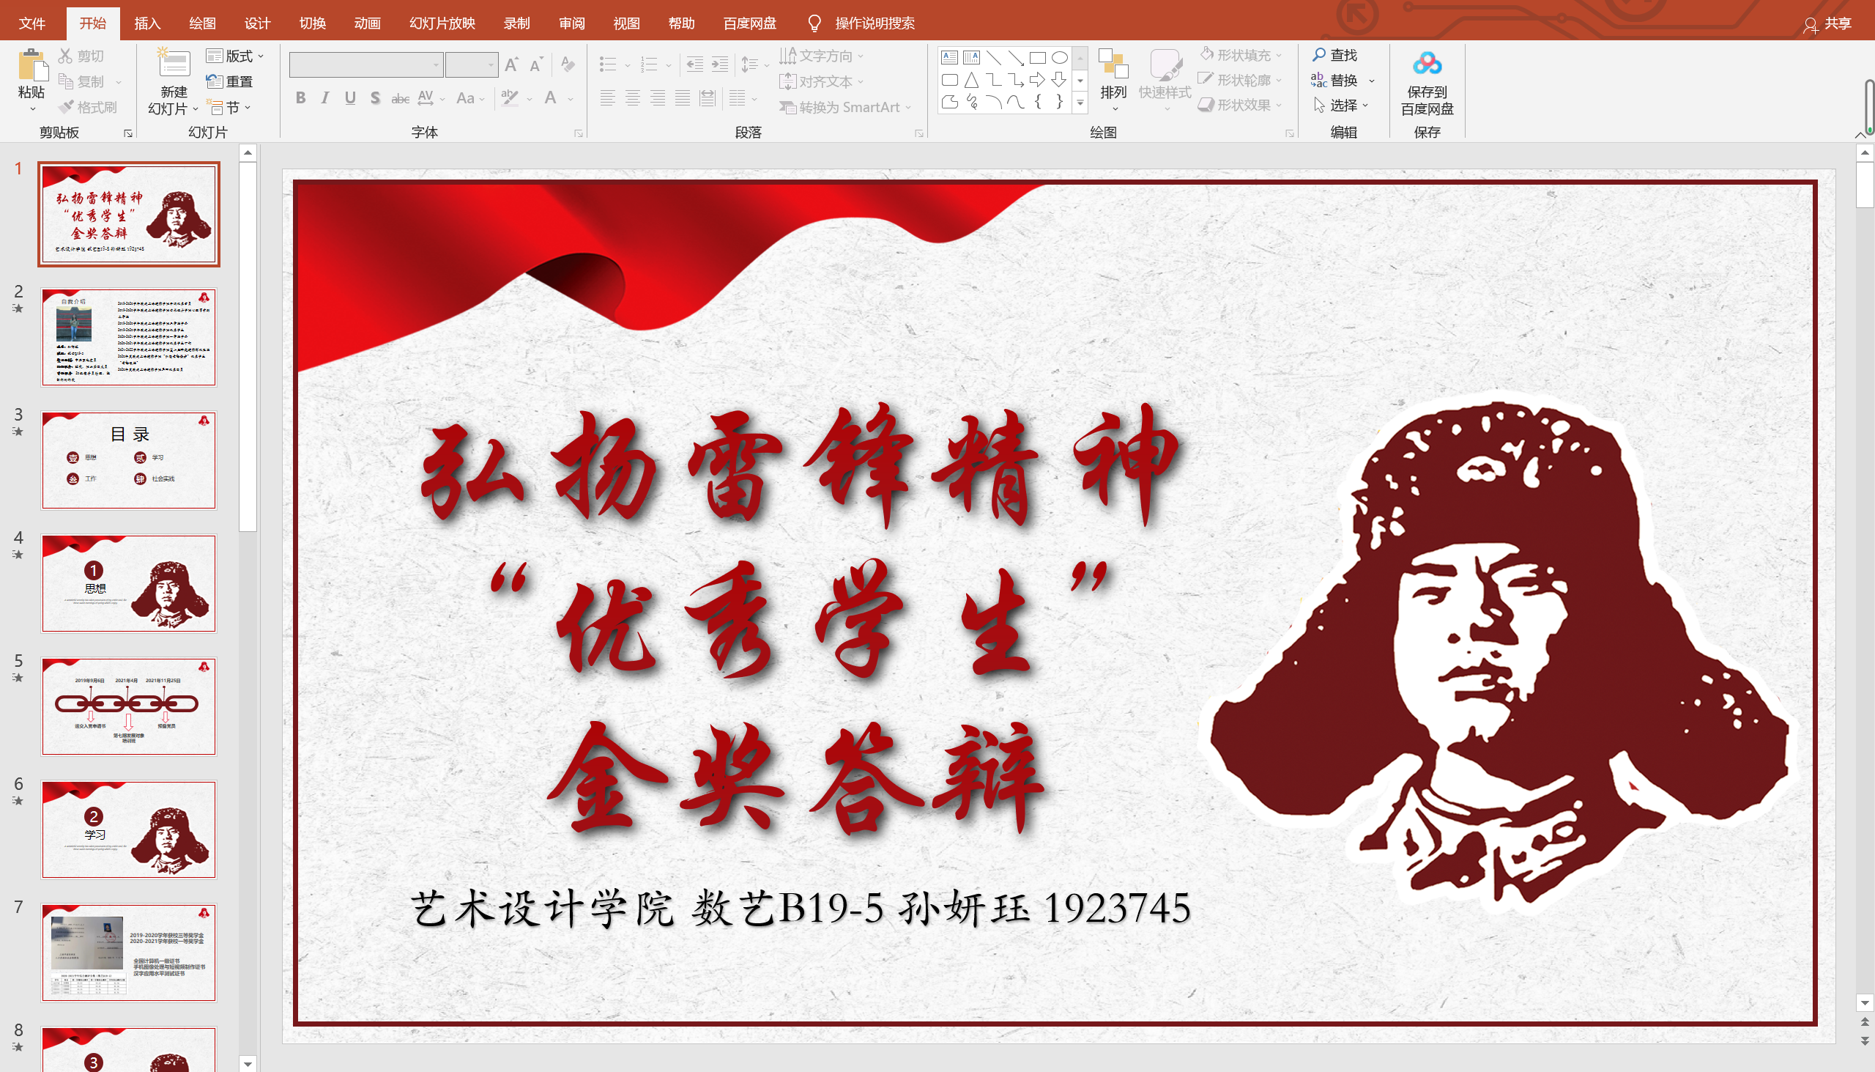Insert a text box shape from gallery
This screenshot has height=1072, width=1875.
point(949,57)
